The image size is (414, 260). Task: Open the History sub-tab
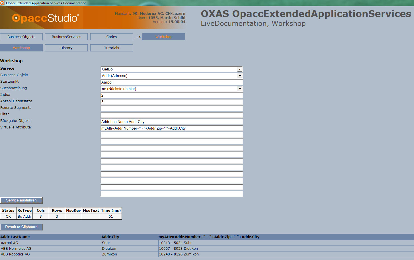[x=66, y=48]
